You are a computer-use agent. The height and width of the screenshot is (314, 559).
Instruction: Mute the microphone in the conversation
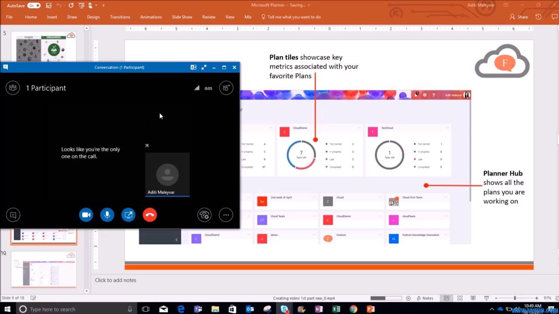tap(107, 215)
